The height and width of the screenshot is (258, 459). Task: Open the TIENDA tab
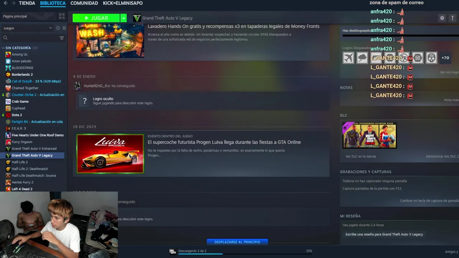pos(27,3)
